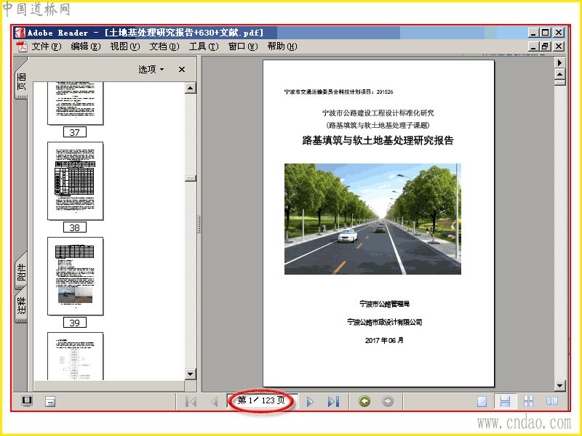582x436 pixels.
Task: Click the Adobe Reader title bar icon
Action: pos(20,33)
